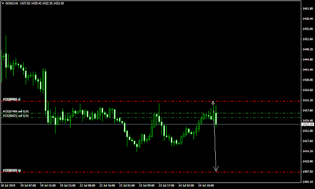315x189 pixels.
Task: Select the stop loss 'sl' order label
Action: pos(12,99)
